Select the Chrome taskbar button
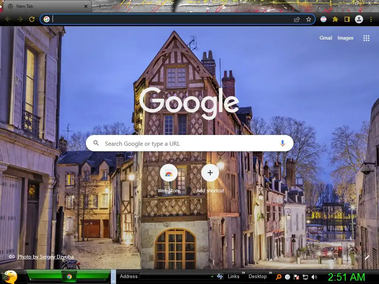 [69, 277]
